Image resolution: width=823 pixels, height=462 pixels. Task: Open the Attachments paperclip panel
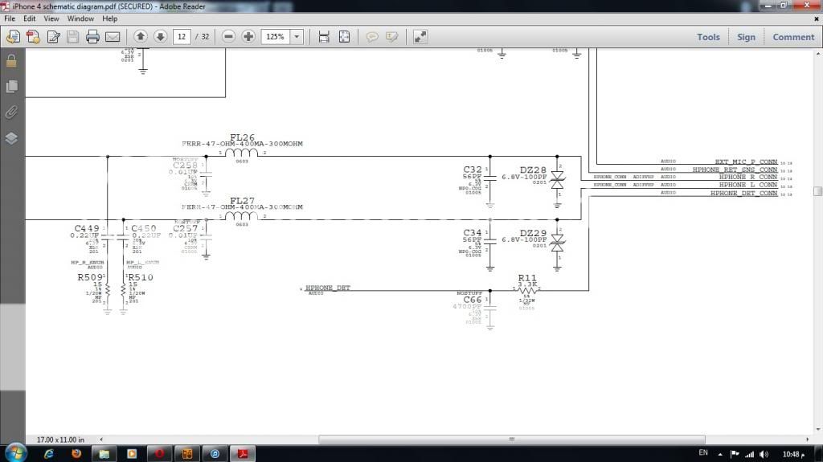(x=11, y=112)
